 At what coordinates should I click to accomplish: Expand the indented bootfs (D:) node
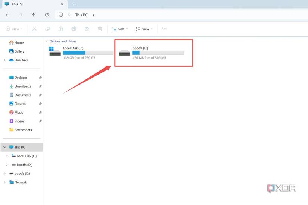(7, 165)
